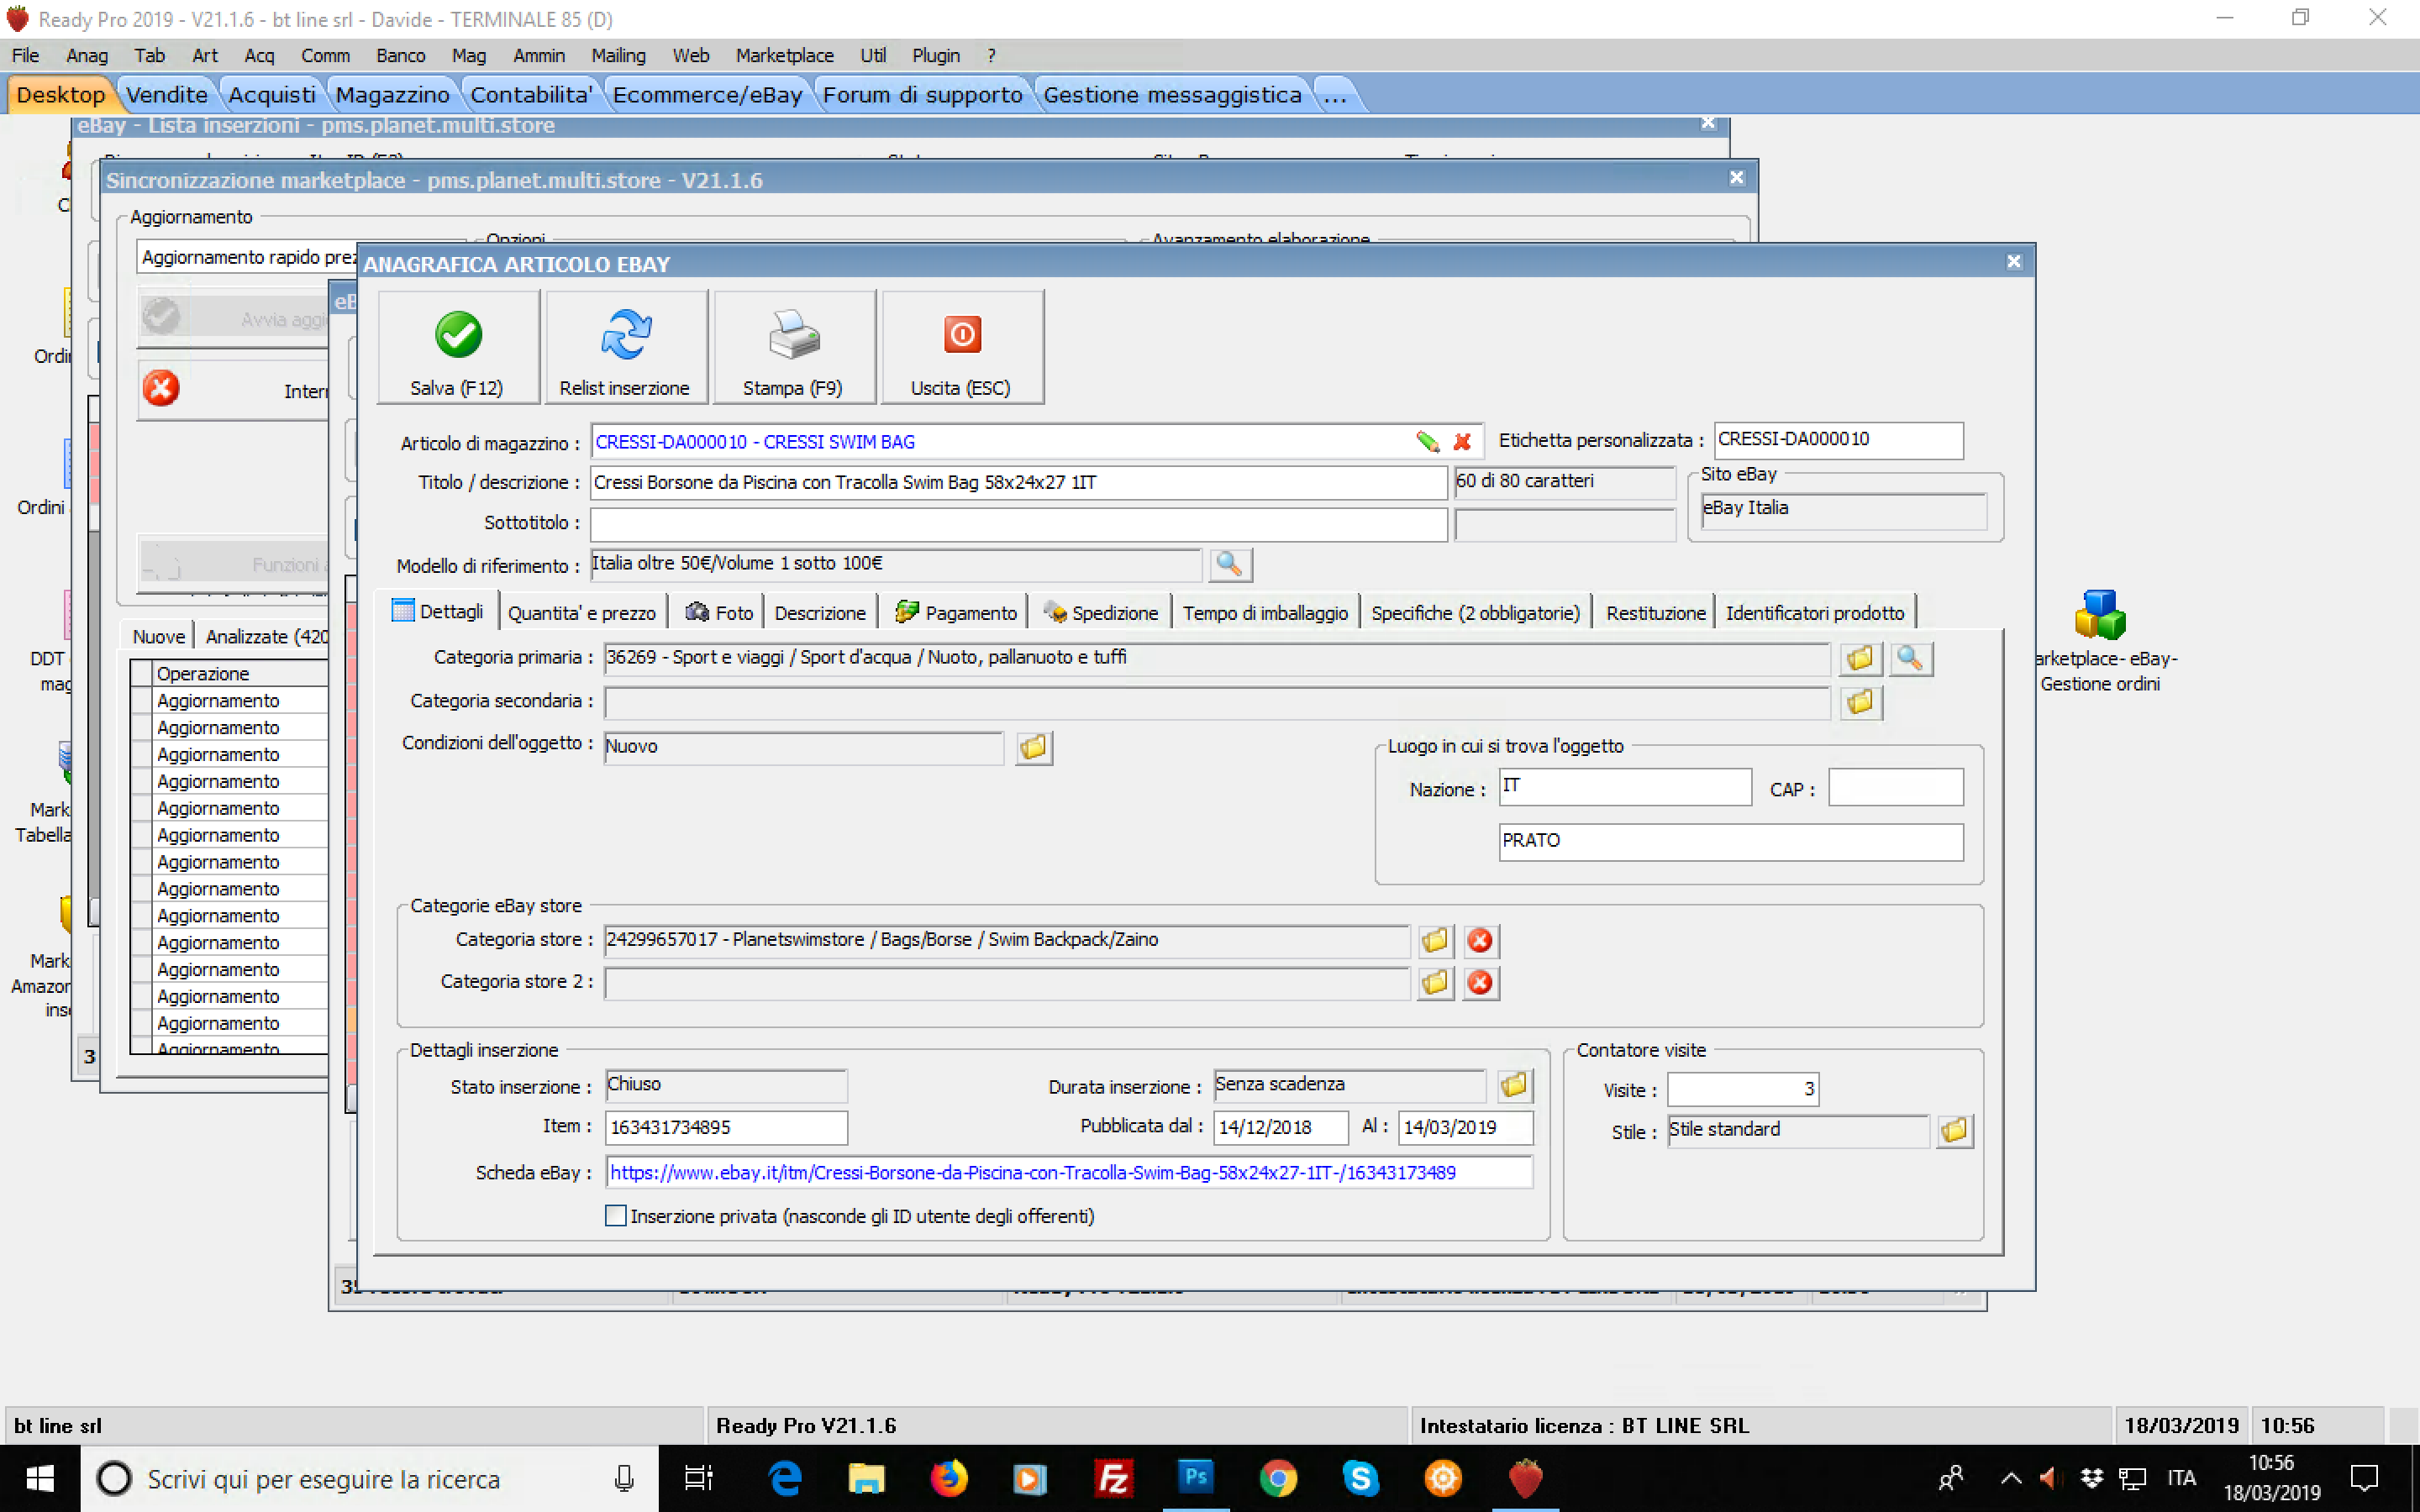This screenshot has width=2420, height=1512.
Task: Switch to the Ecommerce/eBay main tab
Action: pos(707,95)
